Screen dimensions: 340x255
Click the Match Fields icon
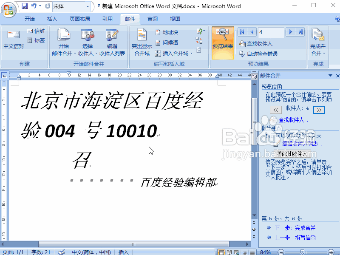[x=199, y=40]
